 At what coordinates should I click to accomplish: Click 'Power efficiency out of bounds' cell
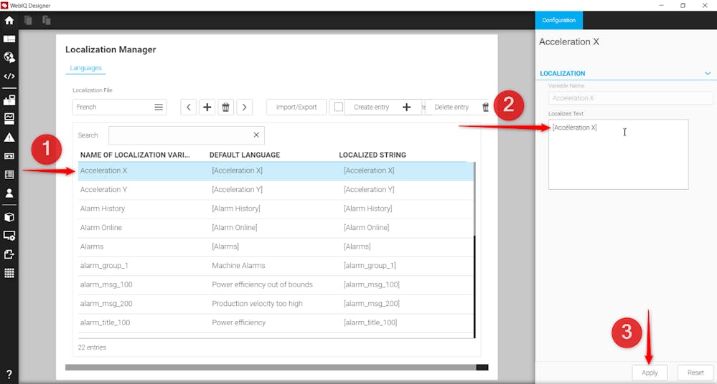(x=262, y=284)
